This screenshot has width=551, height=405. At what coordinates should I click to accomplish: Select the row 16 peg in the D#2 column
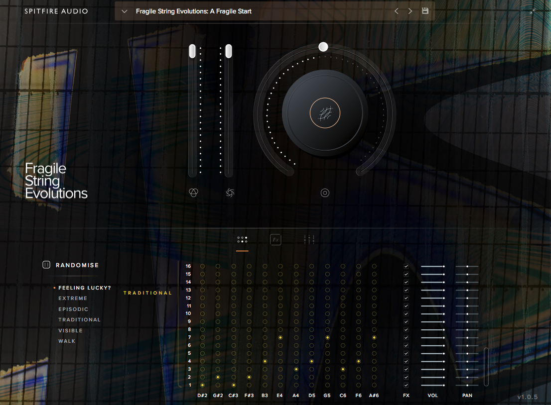point(202,266)
